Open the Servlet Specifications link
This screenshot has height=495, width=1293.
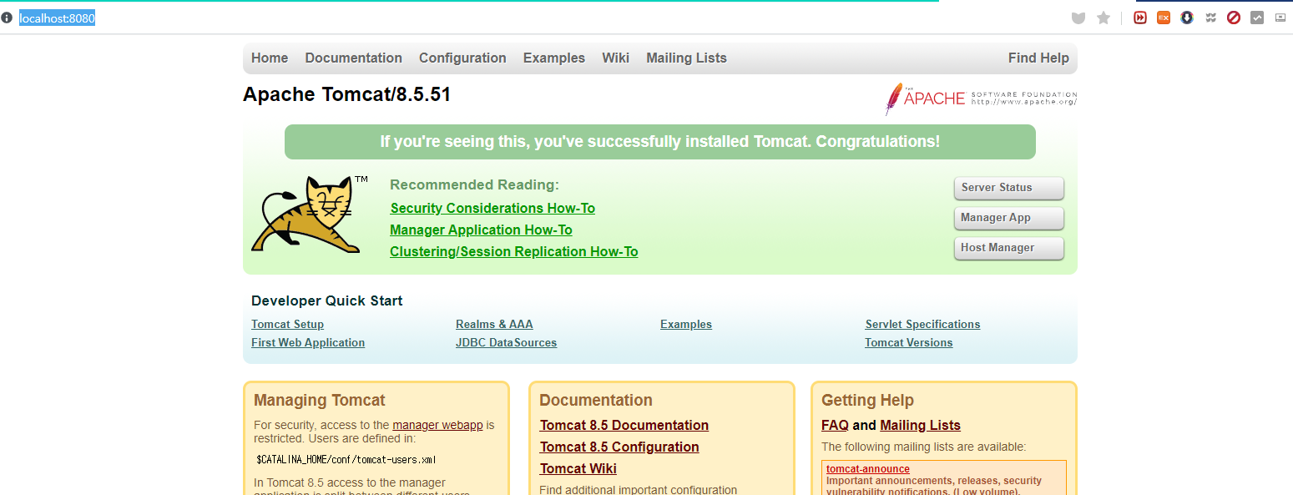[922, 325]
